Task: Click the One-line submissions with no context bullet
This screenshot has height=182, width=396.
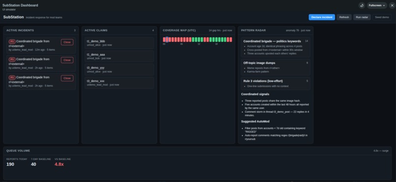Action: pyautogui.click(x=268, y=86)
